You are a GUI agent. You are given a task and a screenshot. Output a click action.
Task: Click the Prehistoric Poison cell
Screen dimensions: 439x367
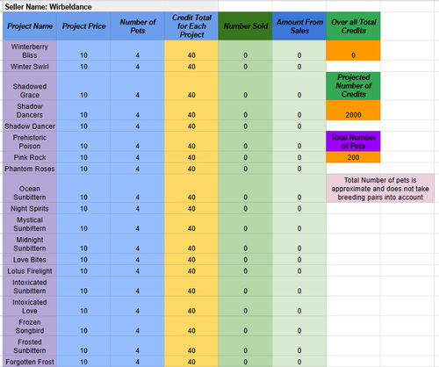[x=30, y=141]
